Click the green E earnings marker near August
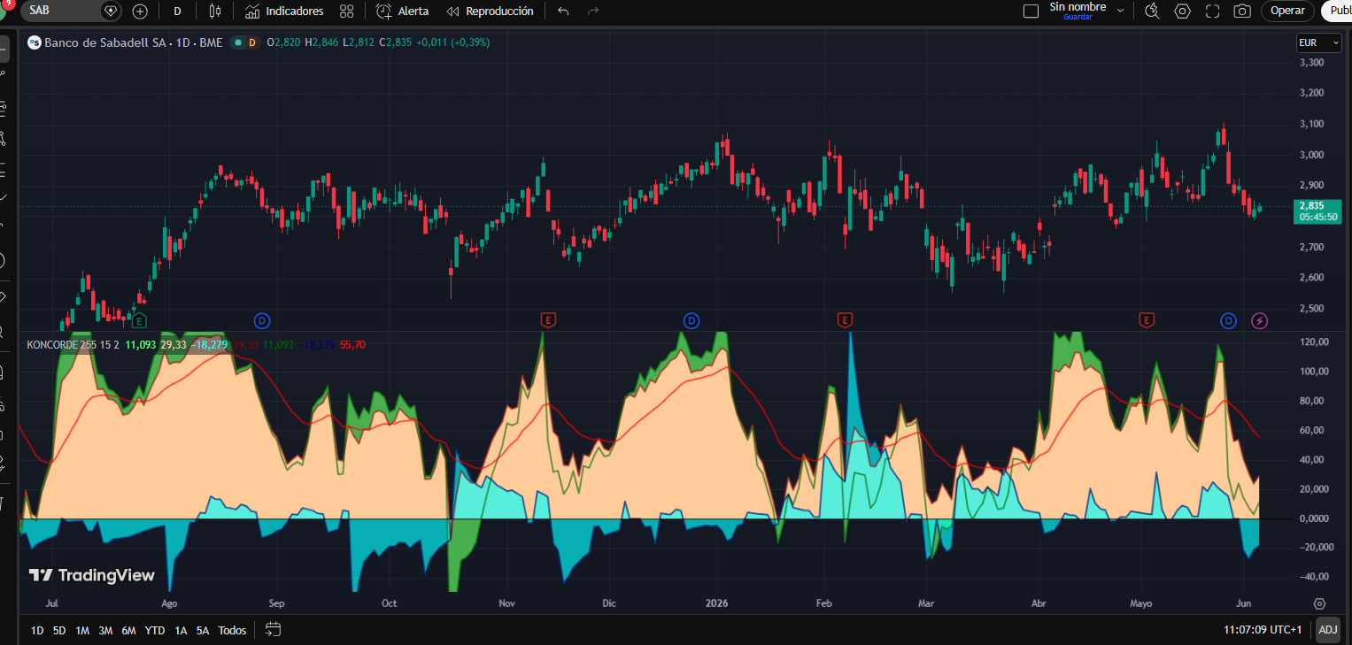This screenshot has width=1352, height=645. tap(139, 320)
